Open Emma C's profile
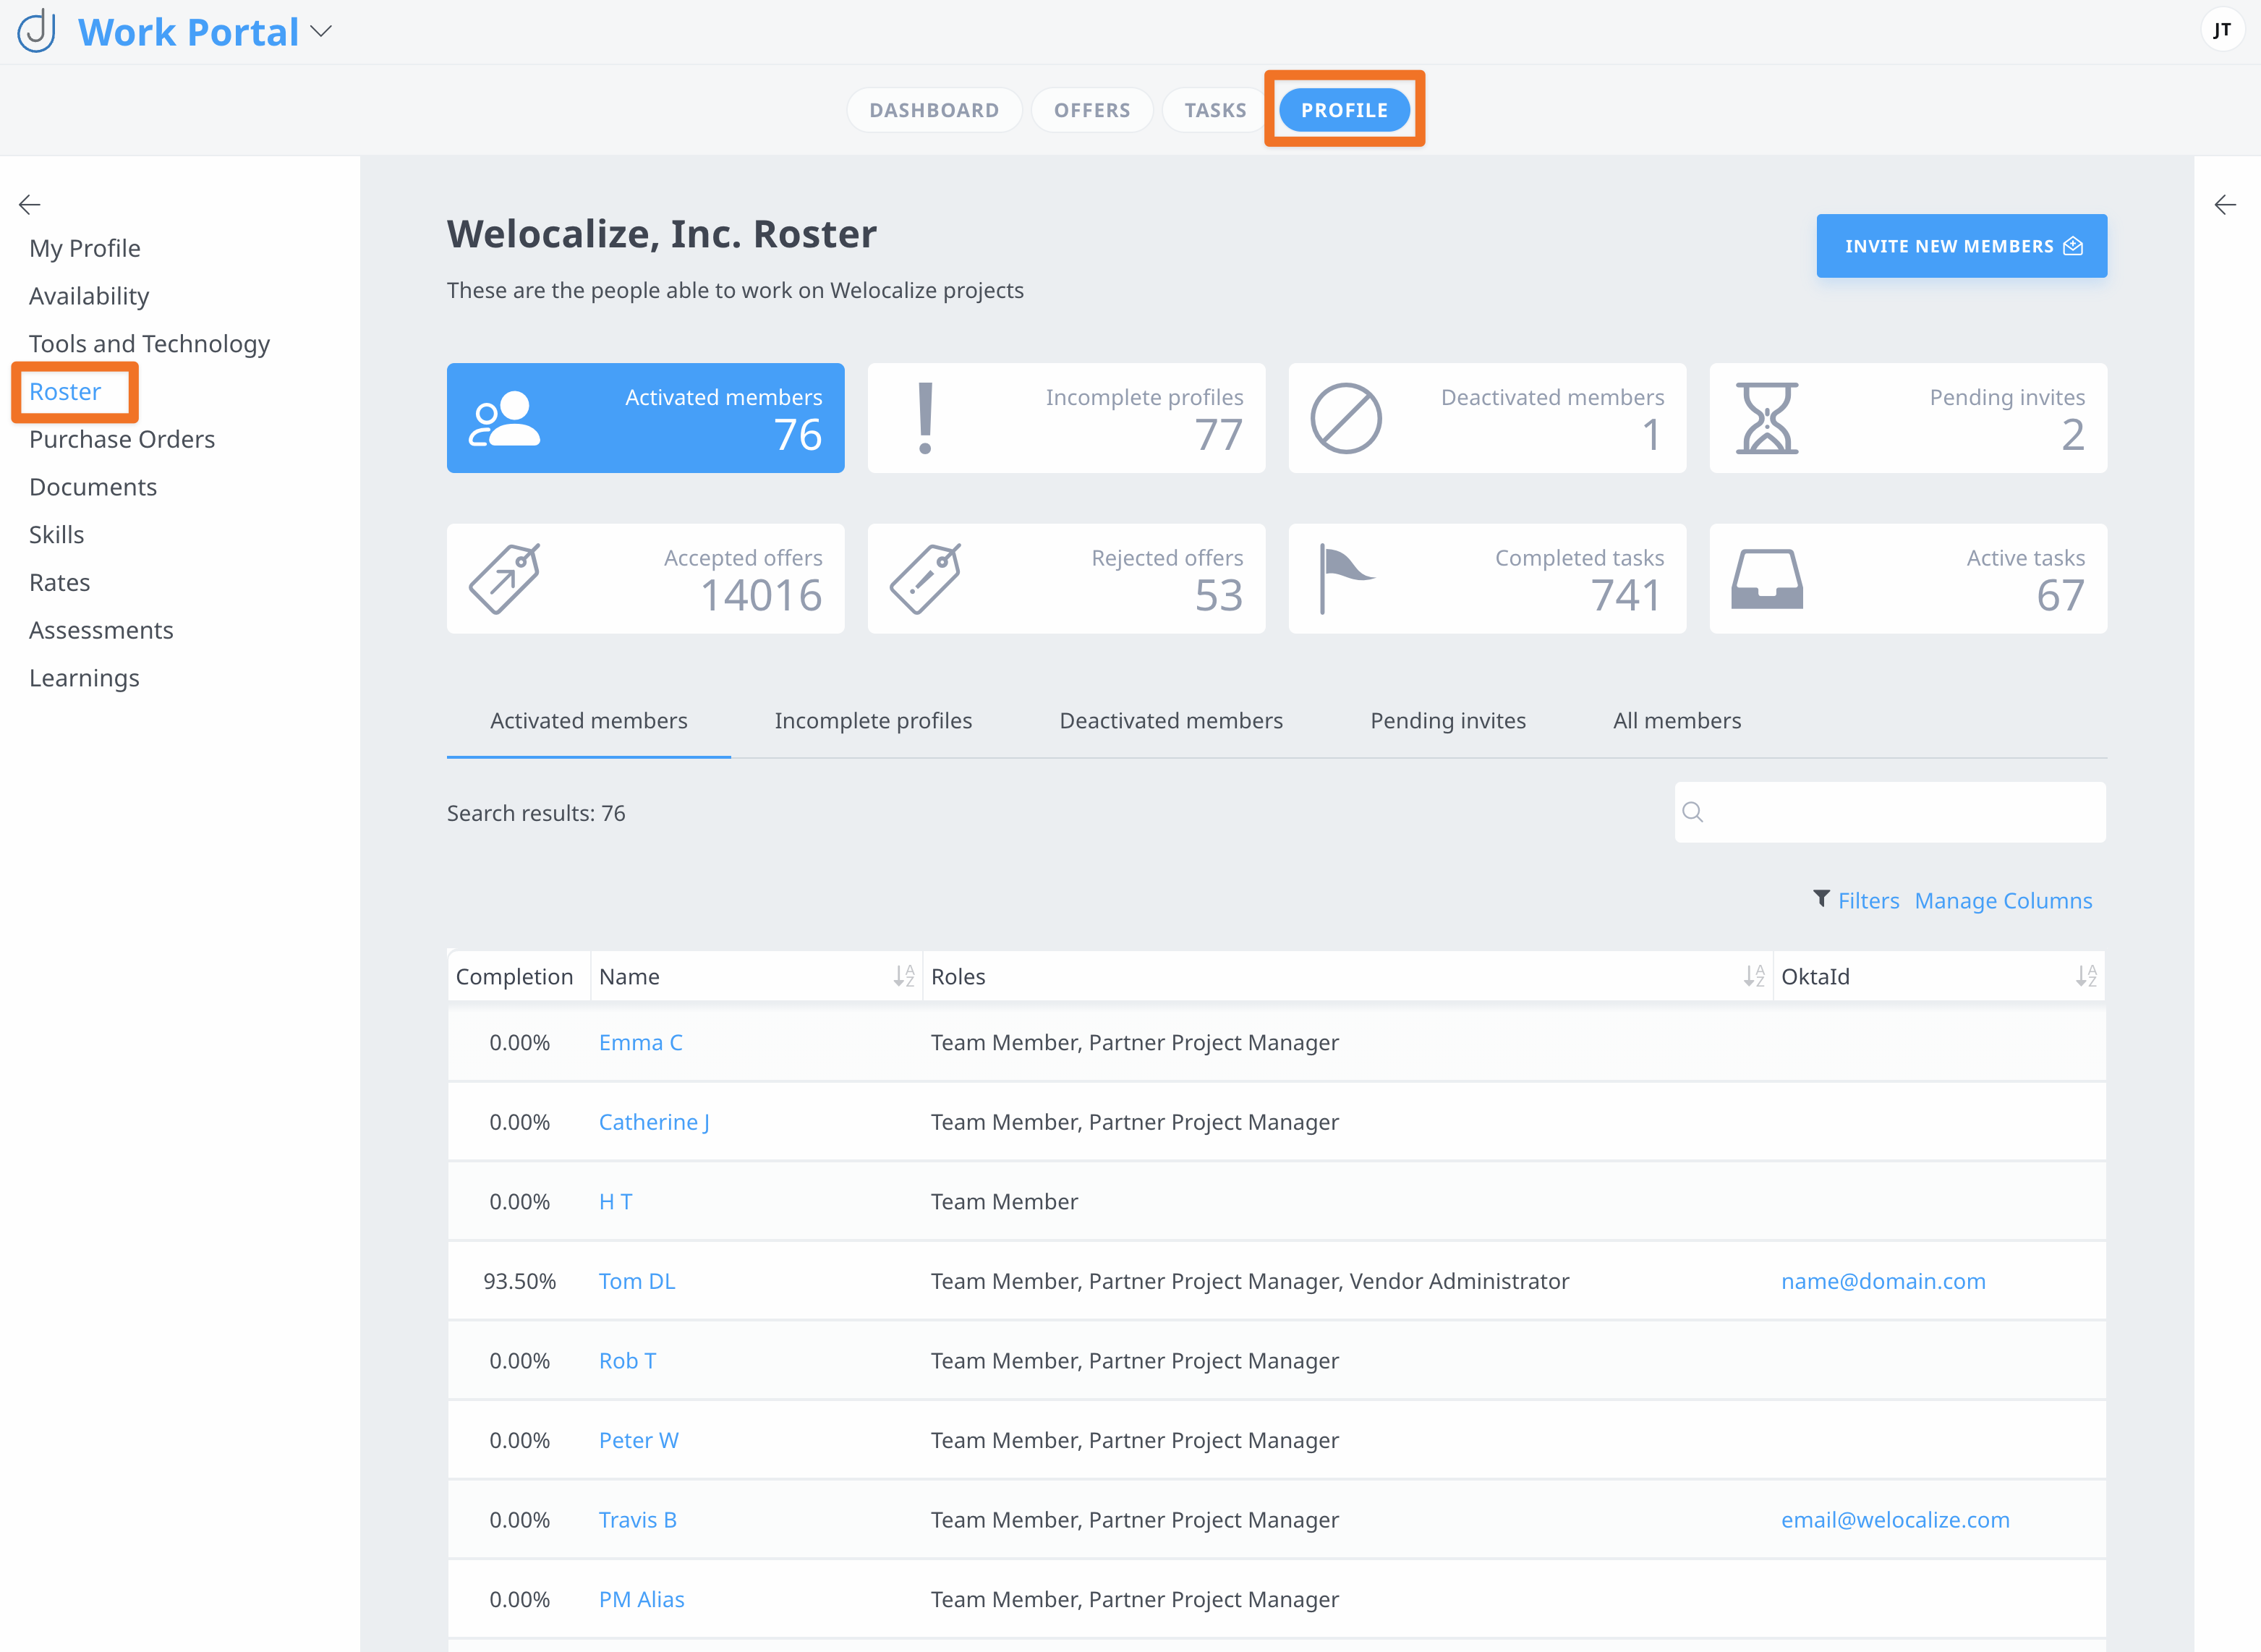2261x1652 pixels. (641, 1042)
